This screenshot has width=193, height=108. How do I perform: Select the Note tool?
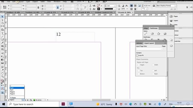(2, 67)
